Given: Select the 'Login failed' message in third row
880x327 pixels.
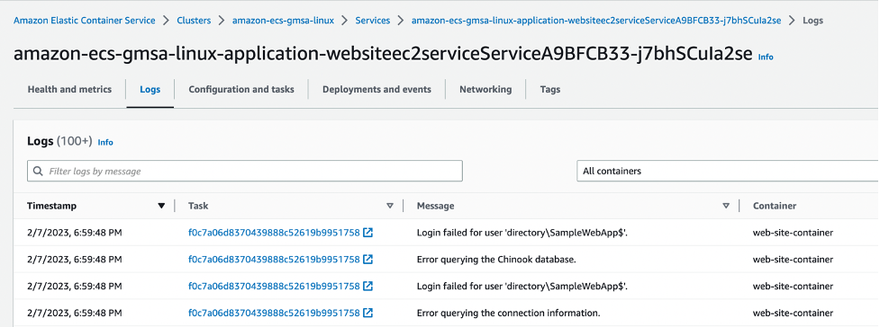Looking at the screenshot, I should tap(522, 286).
